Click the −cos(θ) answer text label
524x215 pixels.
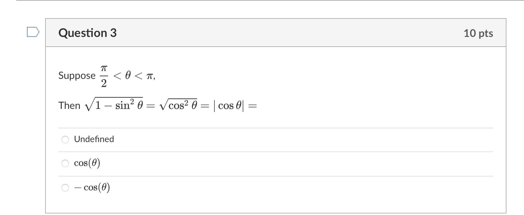pos(92,187)
